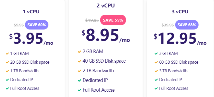Image resolution: width=214 pixels, height=97 pixels.
Task: Click the checkmark next to Full Root Access in 3 vCPU plan
Action: tap(156, 89)
